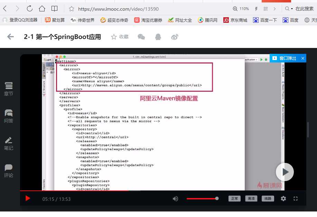Image resolution: width=317 pixels, height=217 pixels.
Task: Play the video from control bar
Action: (28, 198)
